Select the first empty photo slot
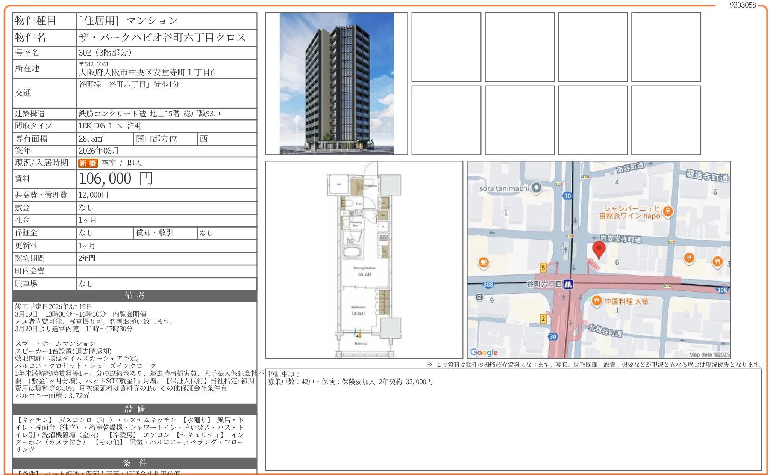This screenshot has width=773, height=475. click(446, 47)
